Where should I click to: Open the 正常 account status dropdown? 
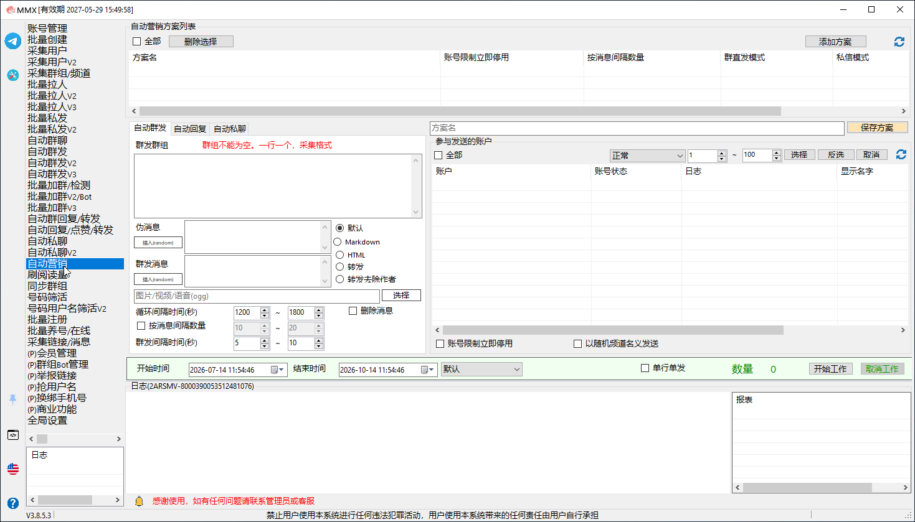pyautogui.click(x=647, y=156)
